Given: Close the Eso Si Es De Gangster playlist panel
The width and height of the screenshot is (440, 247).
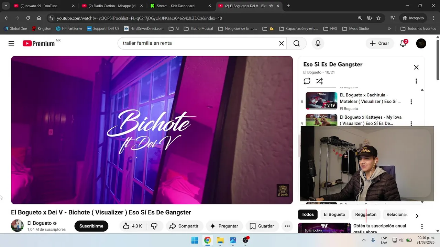Looking at the screenshot, I should [416, 67].
